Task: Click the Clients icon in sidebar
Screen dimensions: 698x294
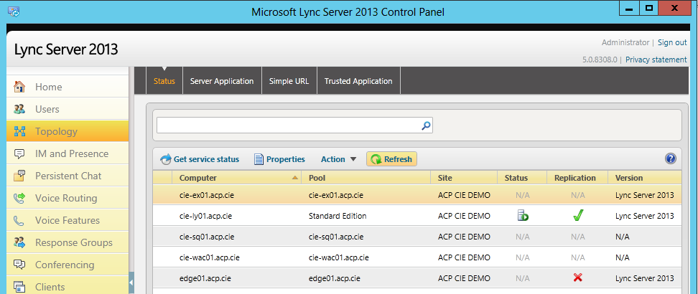Action: point(19,287)
